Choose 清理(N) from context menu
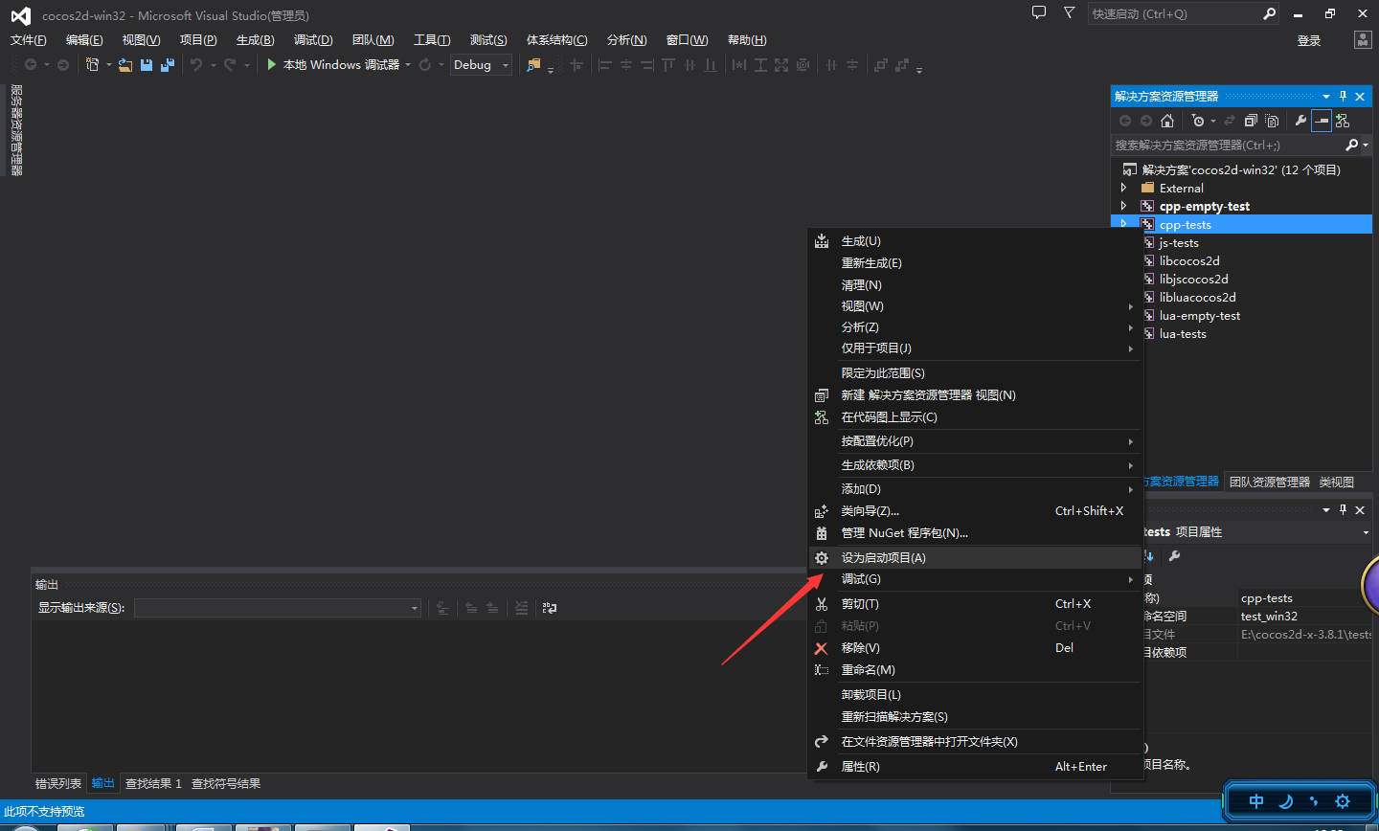Screen dimensions: 1379x831 click(975, 285)
